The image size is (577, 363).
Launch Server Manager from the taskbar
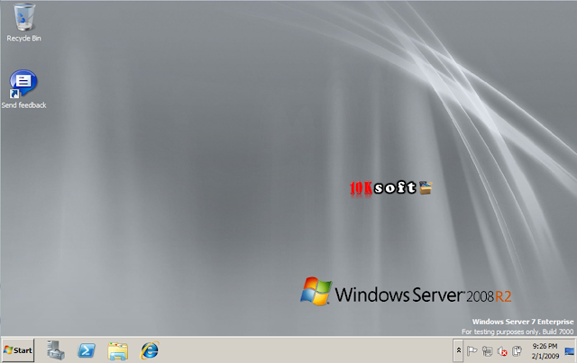point(56,350)
